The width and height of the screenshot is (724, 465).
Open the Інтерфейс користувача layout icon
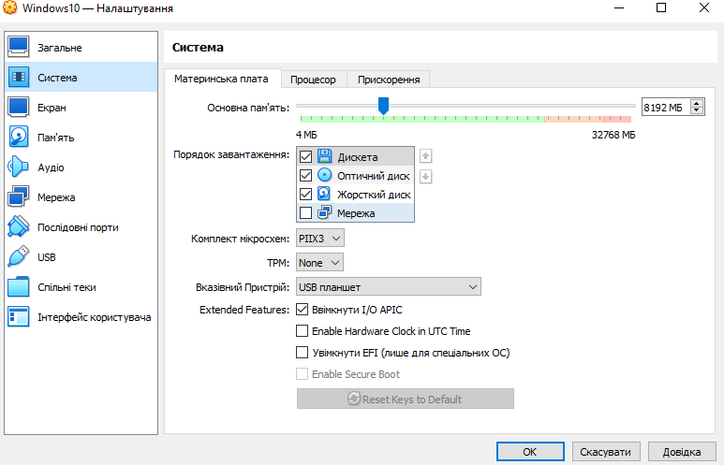tap(19, 317)
